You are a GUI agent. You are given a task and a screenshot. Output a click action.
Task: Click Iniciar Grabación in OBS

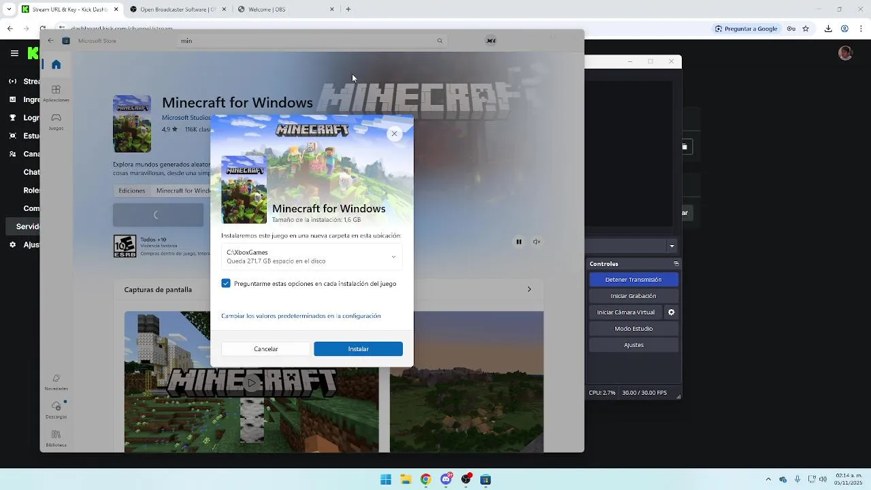click(x=634, y=296)
